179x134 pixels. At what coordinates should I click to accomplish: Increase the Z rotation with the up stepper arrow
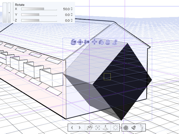pos(72,19)
